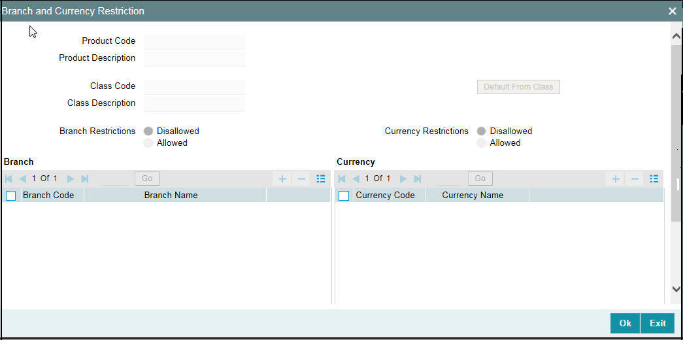The height and width of the screenshot is (340, 683).
Task: Add a row to the Branch table
Action: (x=282, y=178)
